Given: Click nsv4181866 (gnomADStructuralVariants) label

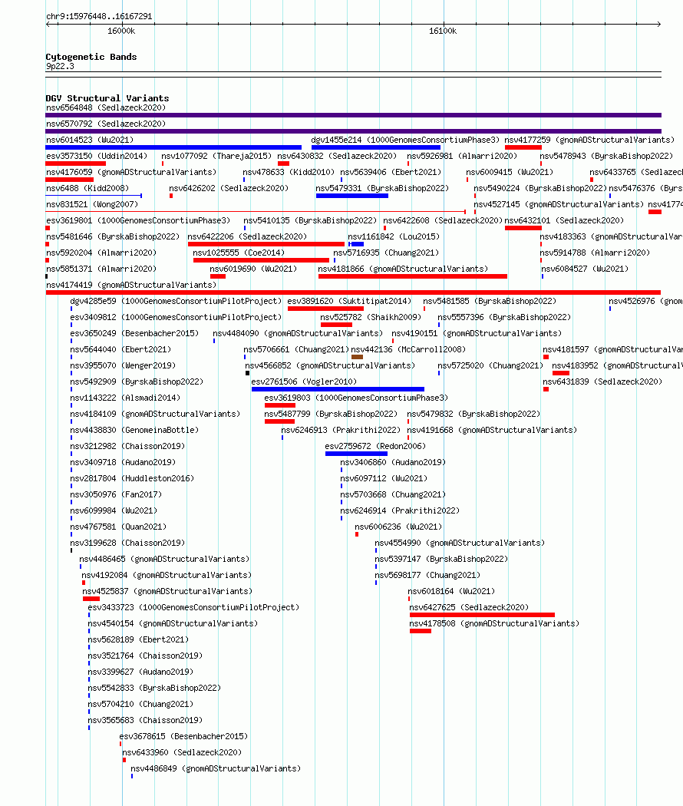Looking at the screenshot, I should [402, 269].
